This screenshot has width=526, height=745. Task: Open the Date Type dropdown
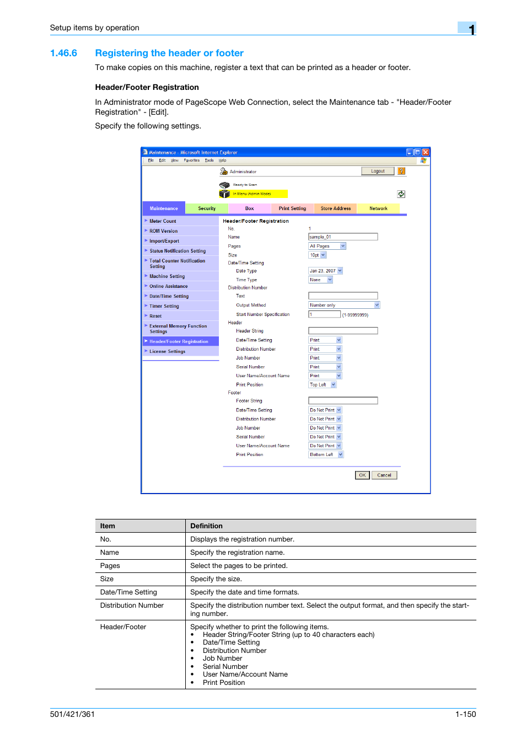[x=326, y=271]
